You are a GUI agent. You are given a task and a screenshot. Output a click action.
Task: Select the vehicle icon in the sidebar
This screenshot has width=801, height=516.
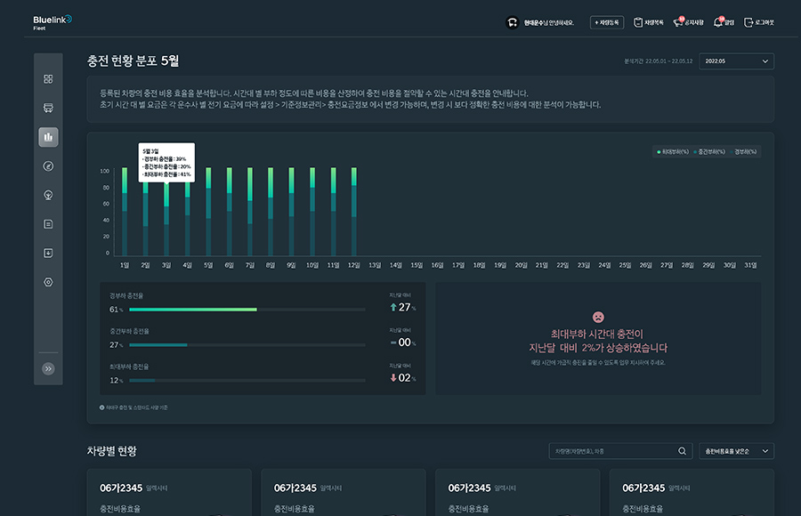coord(49,107)
